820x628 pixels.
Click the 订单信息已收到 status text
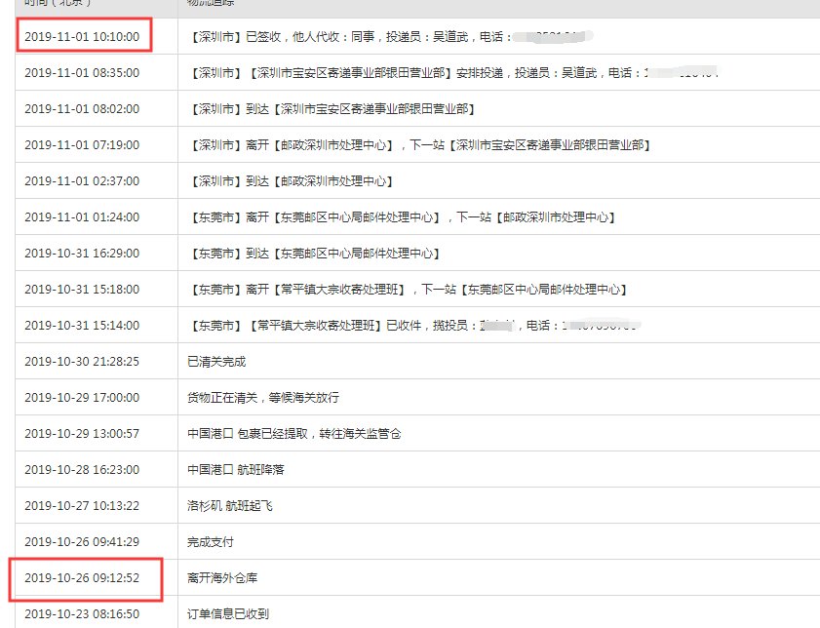pos(228,614)
